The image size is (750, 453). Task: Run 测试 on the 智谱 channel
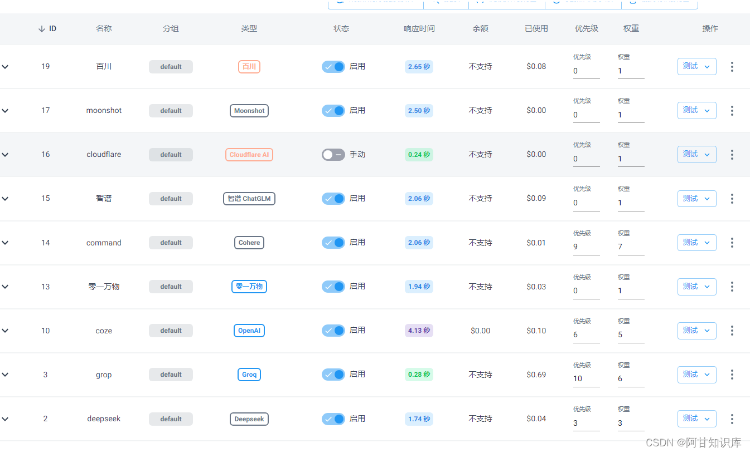click(x=690, y=198)
